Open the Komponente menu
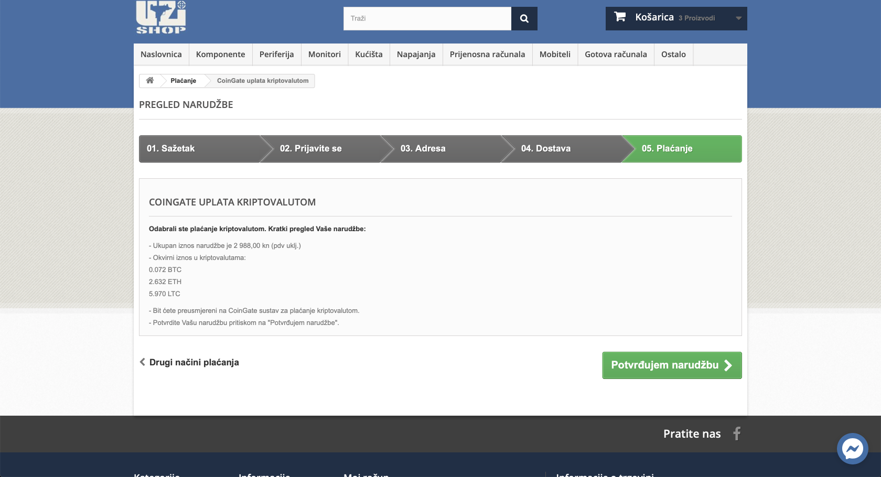 click(x=221, y=55)
